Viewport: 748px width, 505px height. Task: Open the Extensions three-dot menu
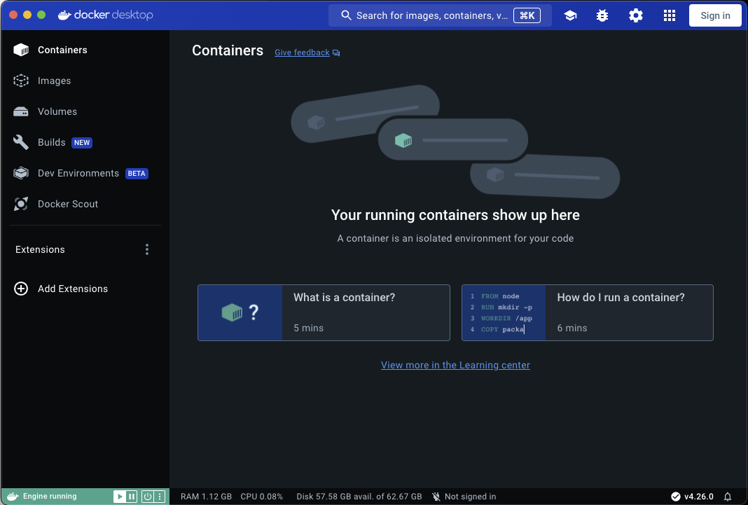point(147,249)
